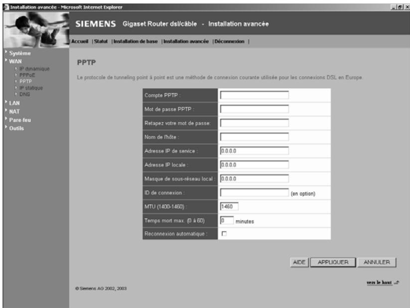Go to Installation de base tab

point(136,41)
